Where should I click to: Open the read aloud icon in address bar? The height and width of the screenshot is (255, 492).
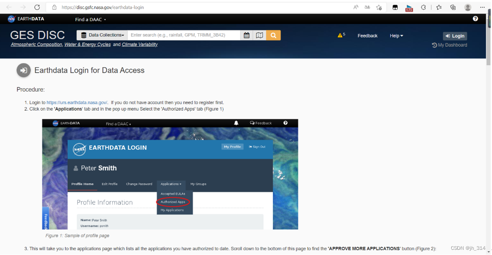coord(356,7)
